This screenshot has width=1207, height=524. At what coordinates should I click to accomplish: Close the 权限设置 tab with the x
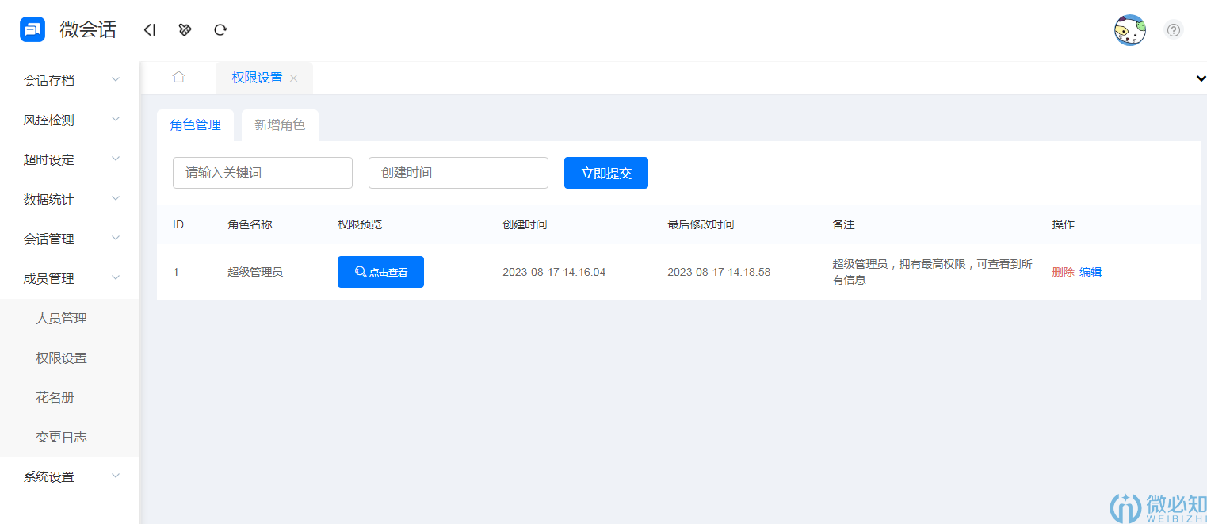pyautogui.click(x=293, y=78)
